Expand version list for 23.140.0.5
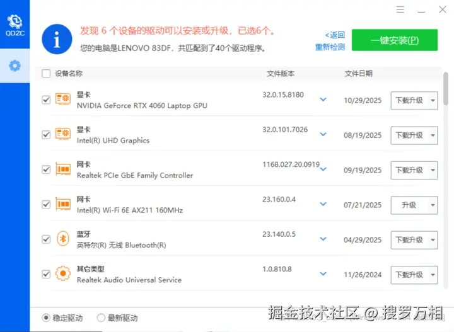Viewport: 454px width, 332px height. 323,239
